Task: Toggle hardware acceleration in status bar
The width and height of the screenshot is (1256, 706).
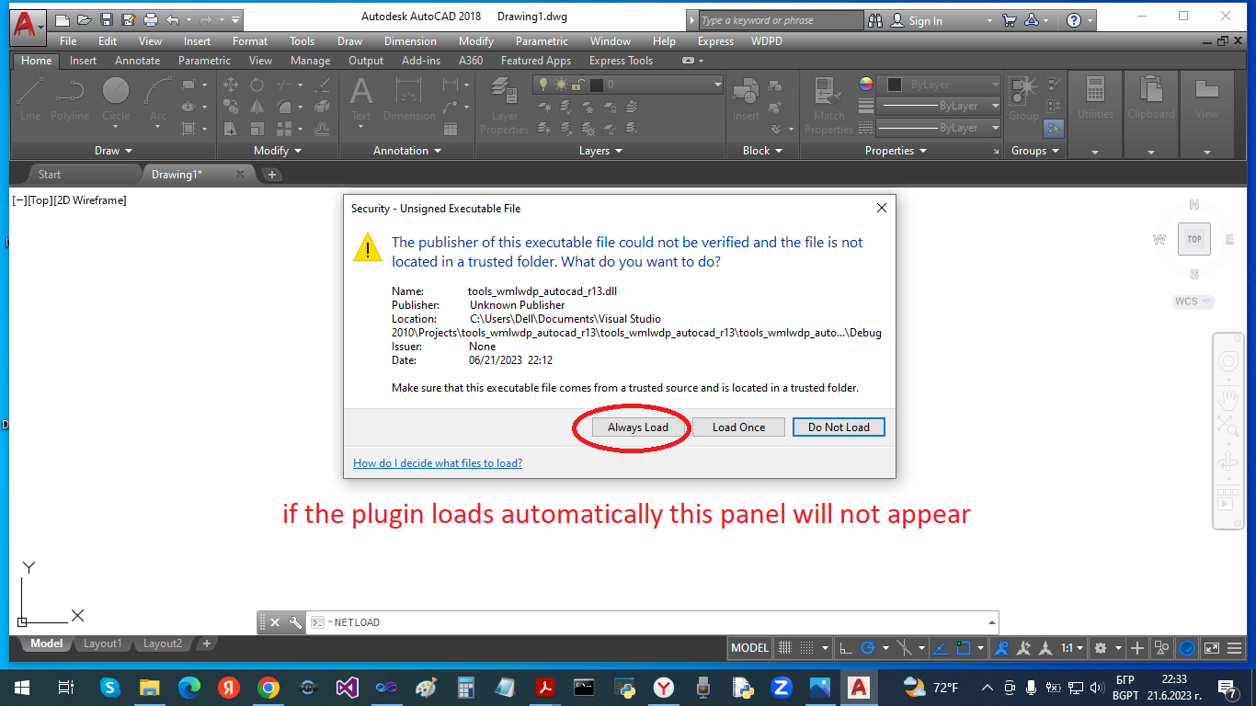Action: tap(1187, 648)
